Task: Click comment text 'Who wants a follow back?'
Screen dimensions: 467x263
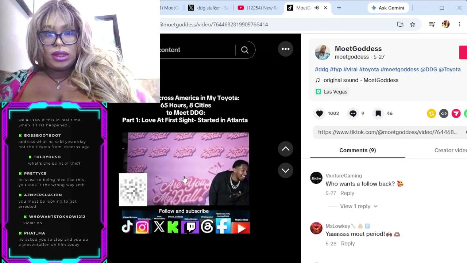Action: point(360,184)
